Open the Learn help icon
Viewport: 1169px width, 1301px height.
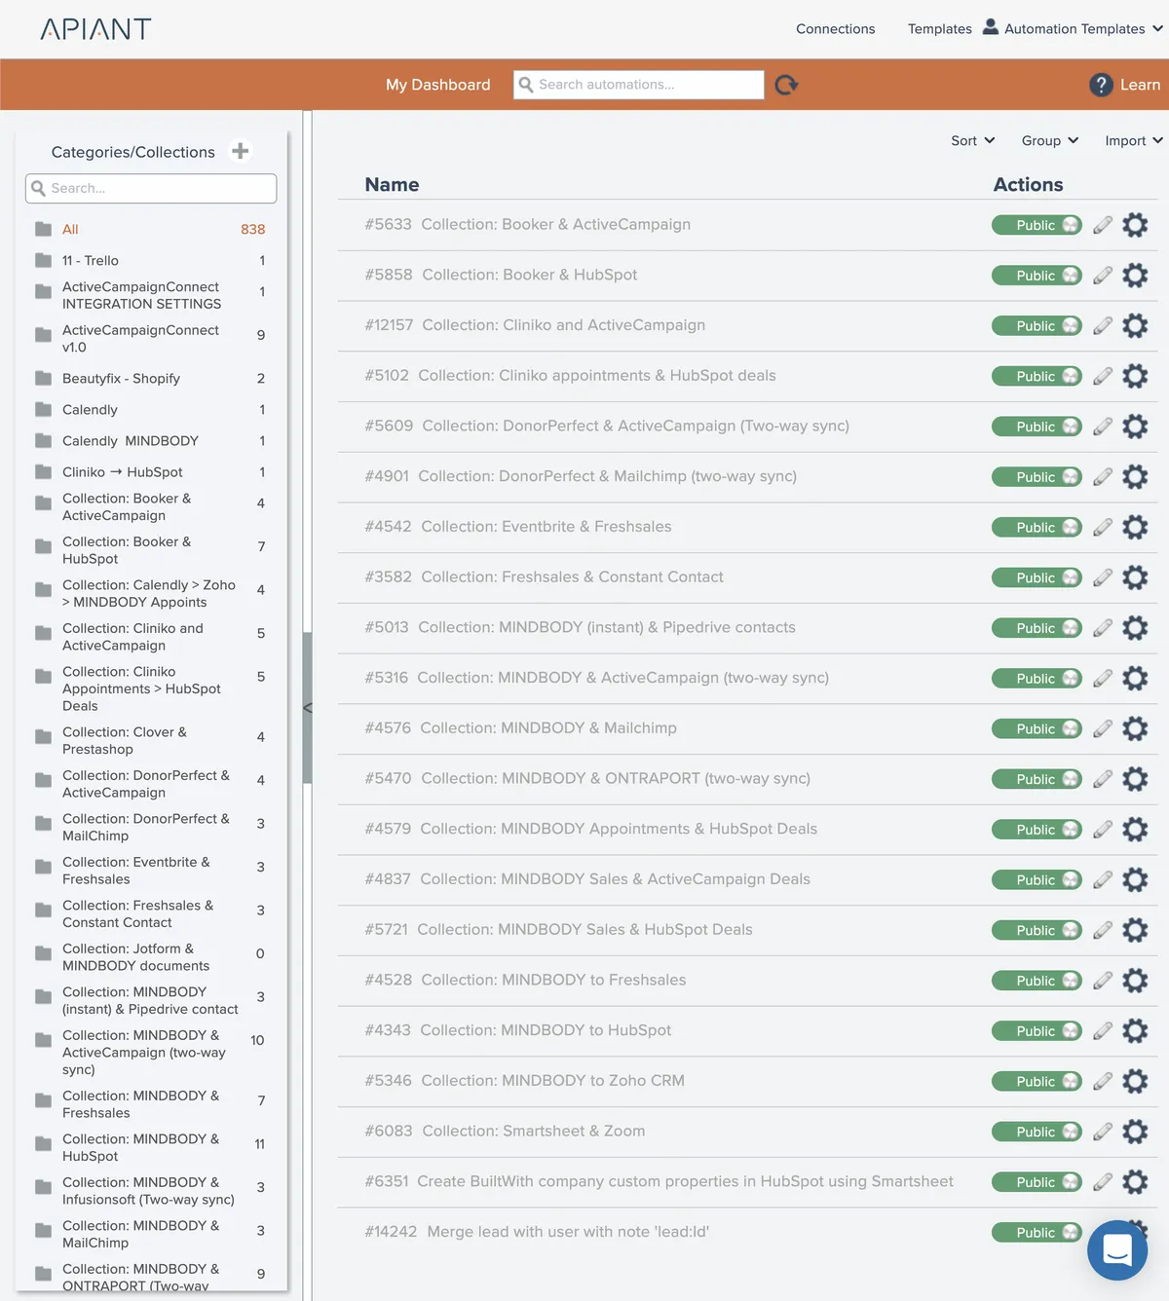1101,85
